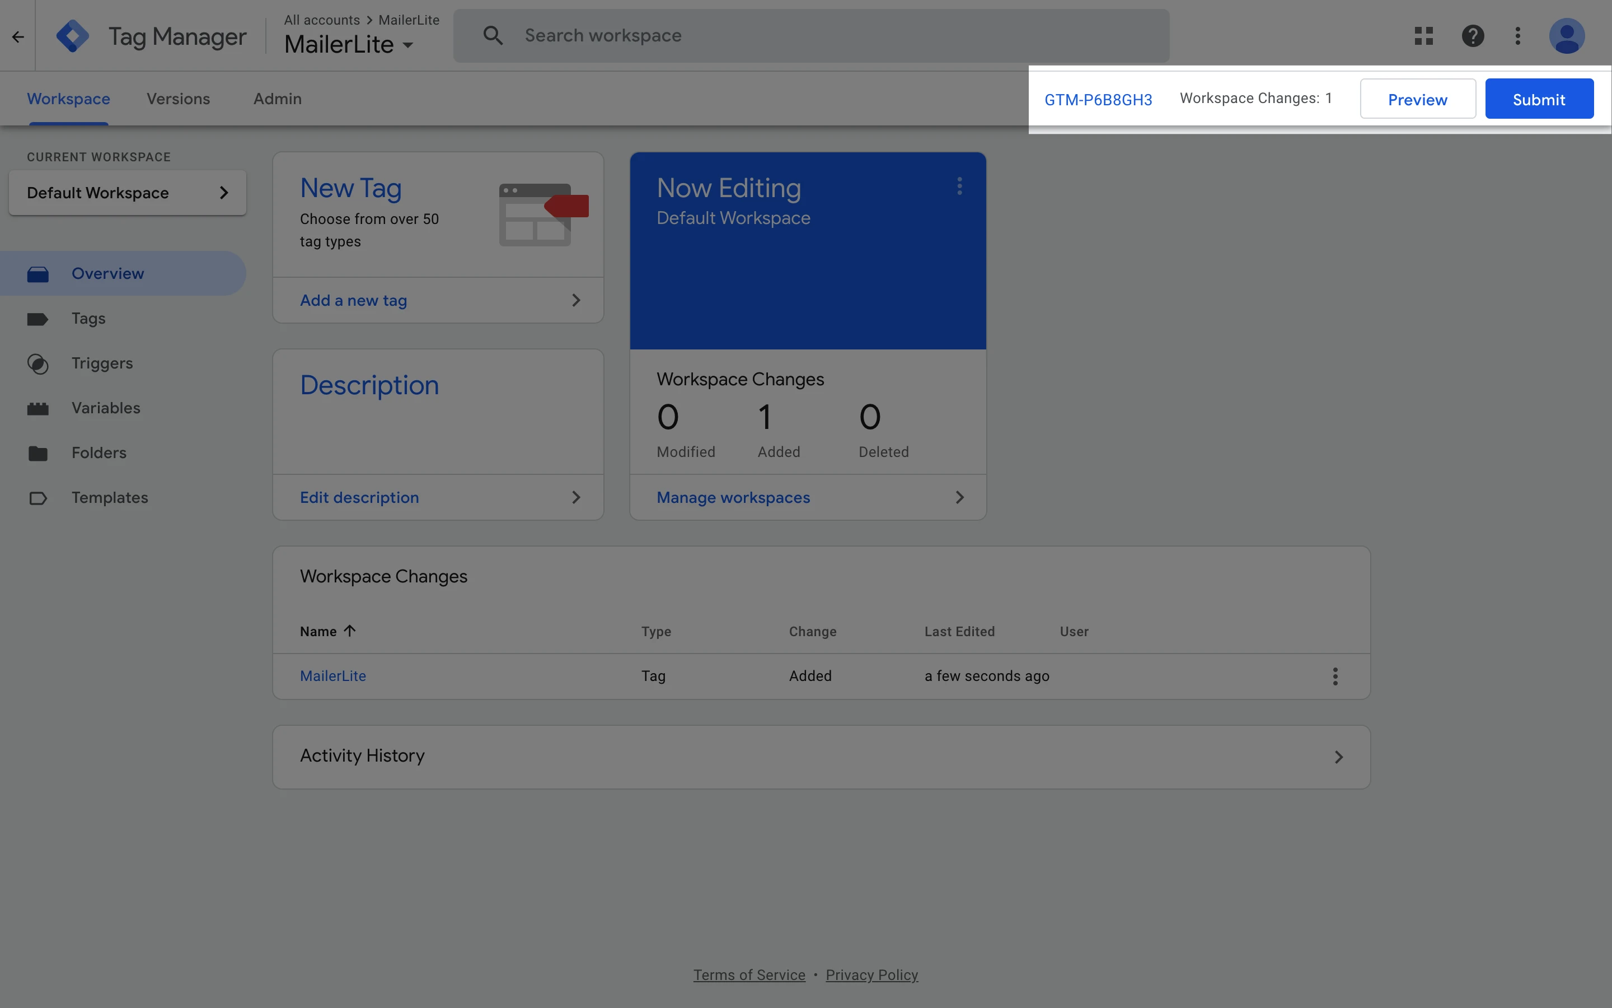The height and width of the screenshot is (1008, 1612).
Task: Sort by Name column arrow
Action: coord(350,631)
